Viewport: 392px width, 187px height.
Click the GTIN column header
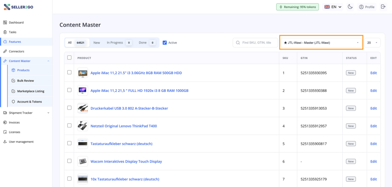[304, 58]
